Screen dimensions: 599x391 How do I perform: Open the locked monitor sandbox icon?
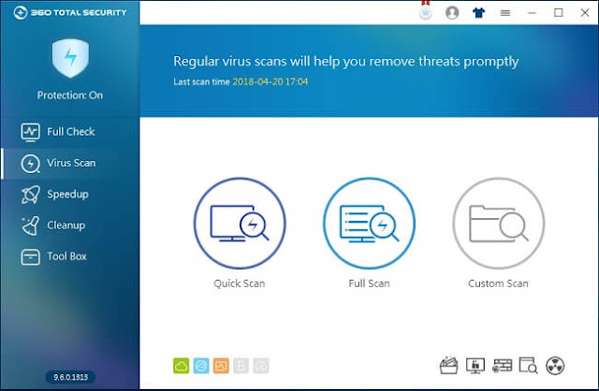click(475, 366)
